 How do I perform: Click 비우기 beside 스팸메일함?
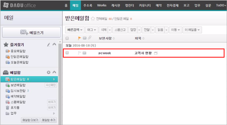[x=52, y=102]
